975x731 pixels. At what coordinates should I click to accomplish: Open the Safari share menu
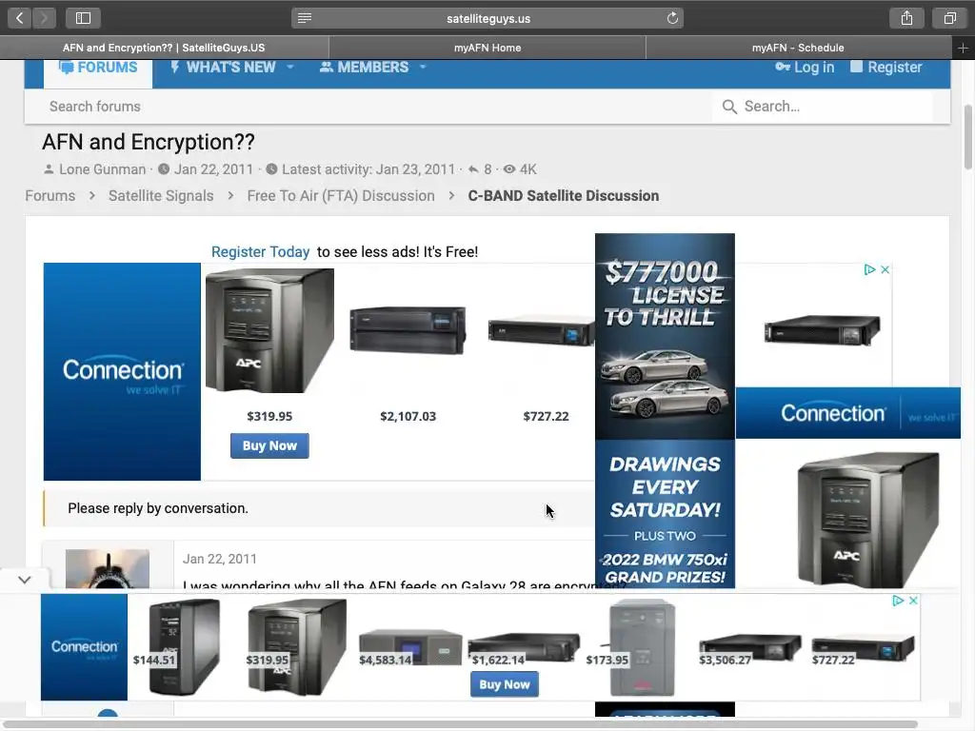point(906,18)
